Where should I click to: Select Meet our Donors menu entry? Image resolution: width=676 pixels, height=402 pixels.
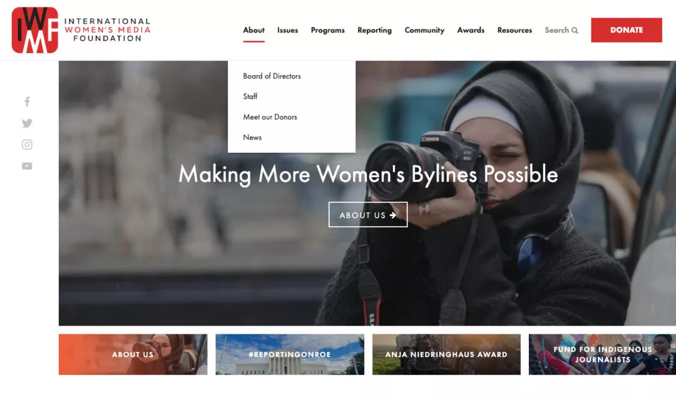[x=270, y=117]
